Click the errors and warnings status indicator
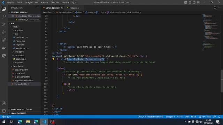223x125 pixels. click(7, 117)
